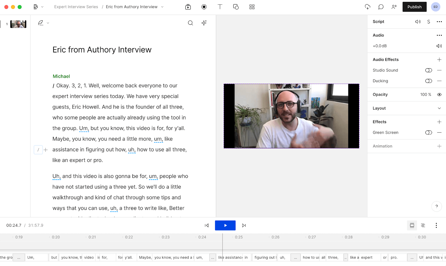Click the Publish button
Viewport: 446px width, 266px height.
(414, 7)
